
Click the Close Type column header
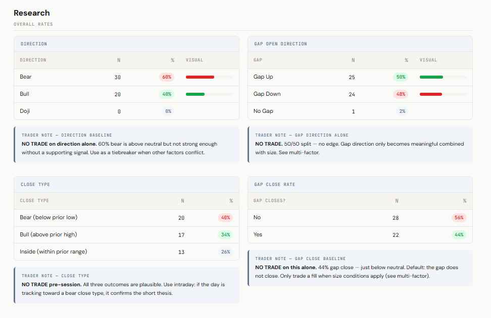pyautogui.click(x=34, y=201)
